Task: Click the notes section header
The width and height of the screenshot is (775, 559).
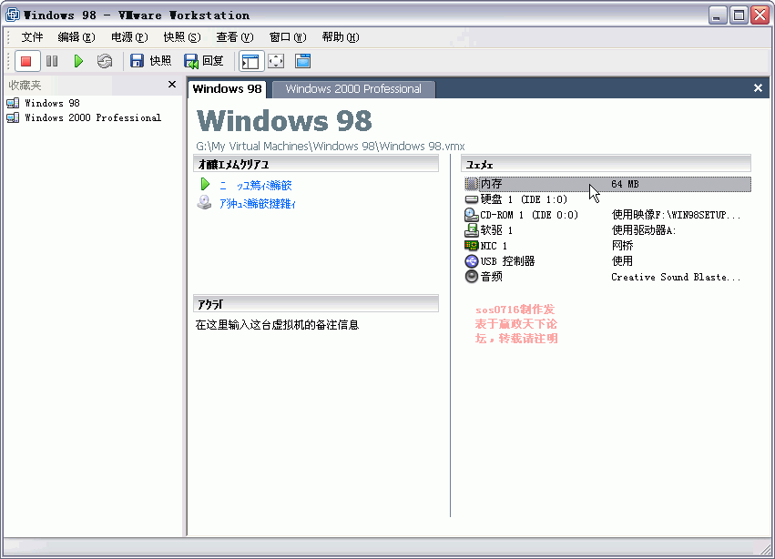Action: (316, 304)
